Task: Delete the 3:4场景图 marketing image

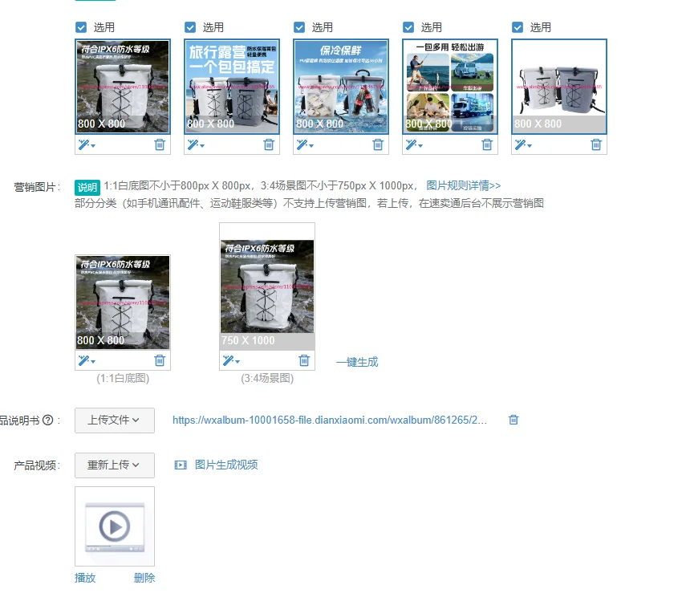Action: 304,360
